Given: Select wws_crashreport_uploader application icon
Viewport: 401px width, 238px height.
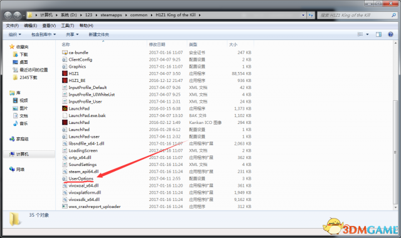Looking at the screenshot, I should [65, 206].
